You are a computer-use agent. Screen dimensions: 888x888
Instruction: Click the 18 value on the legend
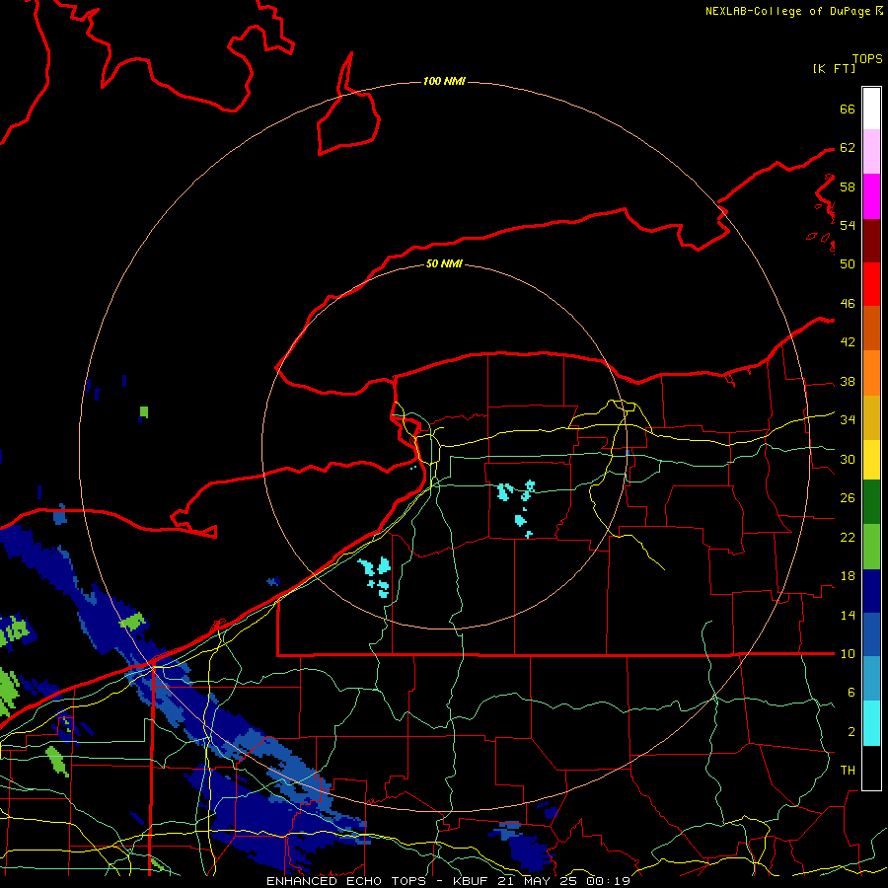(848, 576)
